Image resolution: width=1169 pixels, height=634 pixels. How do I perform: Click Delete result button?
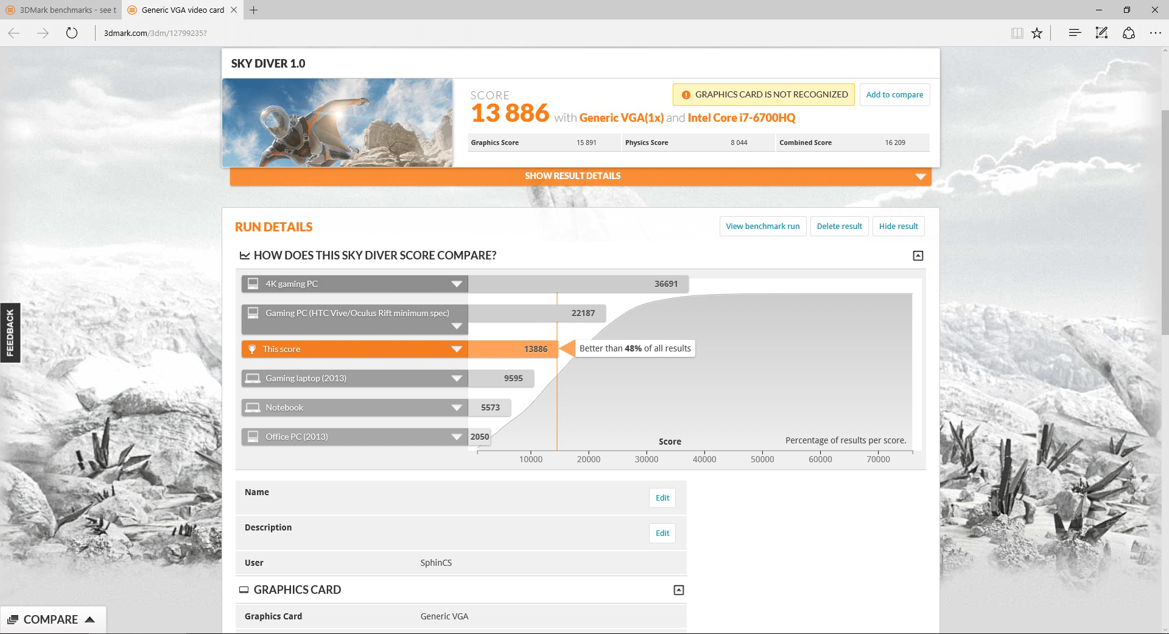click(839, 226)
